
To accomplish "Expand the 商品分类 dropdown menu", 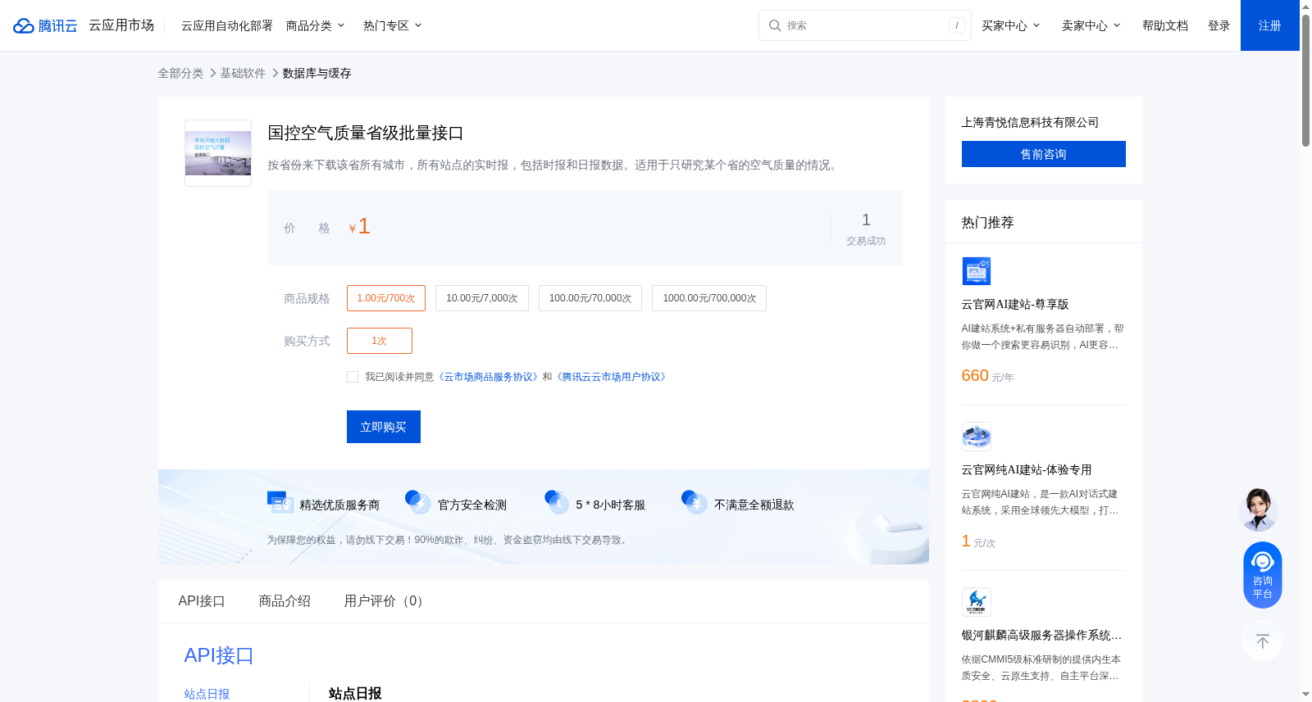I will [316, 25].
